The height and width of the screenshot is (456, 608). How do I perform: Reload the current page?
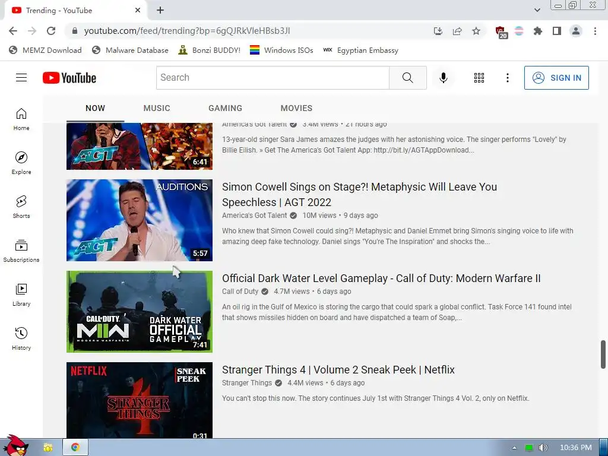[51, 31]
